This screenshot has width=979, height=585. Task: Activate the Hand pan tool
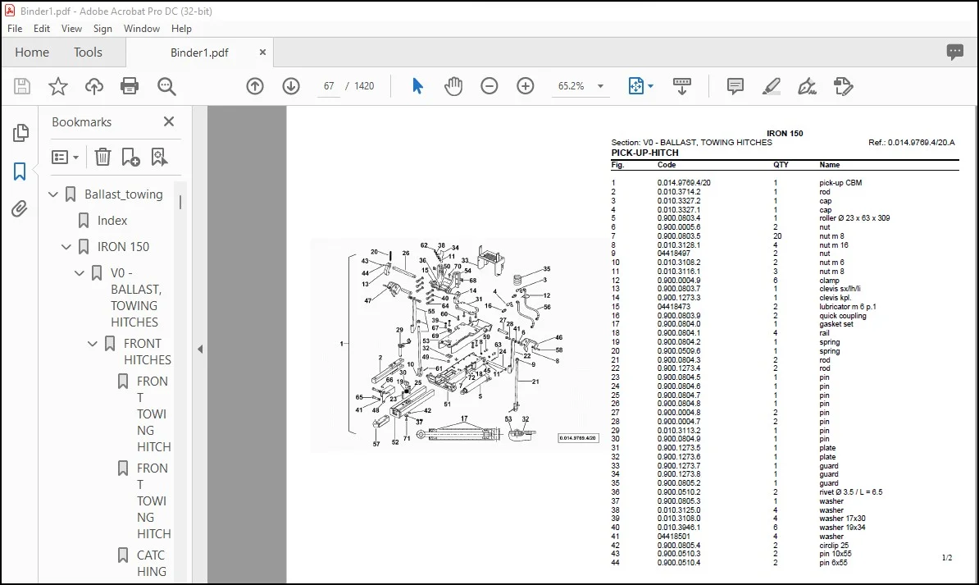click(x=453, y=86)
